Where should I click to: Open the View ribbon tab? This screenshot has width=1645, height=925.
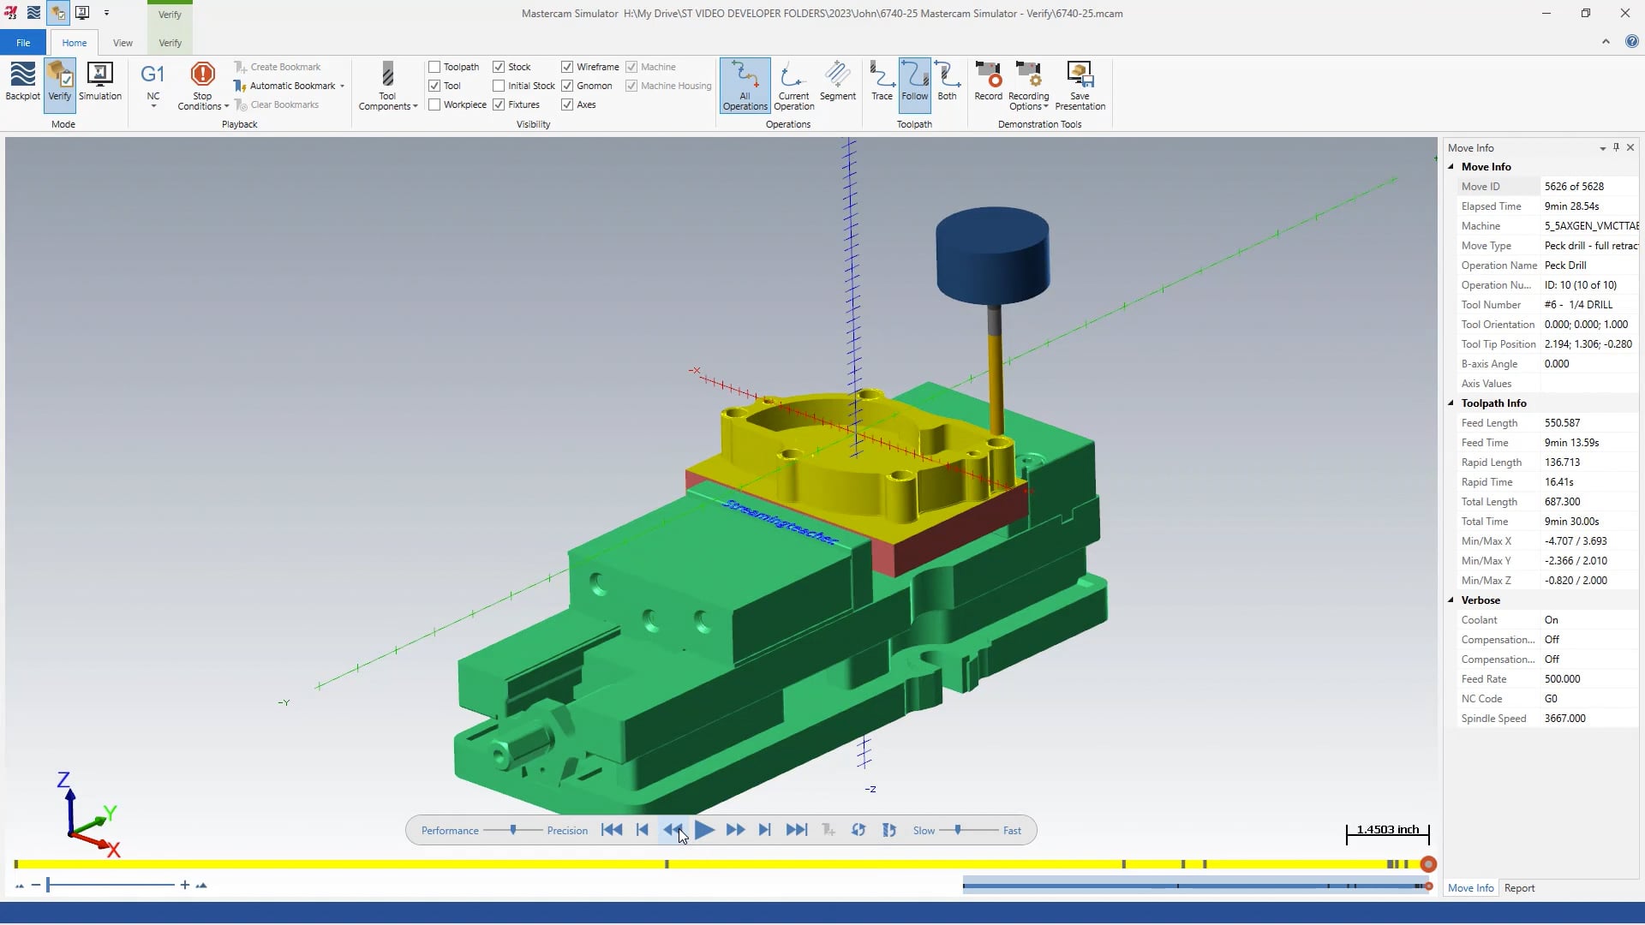(x=122, y=42)
